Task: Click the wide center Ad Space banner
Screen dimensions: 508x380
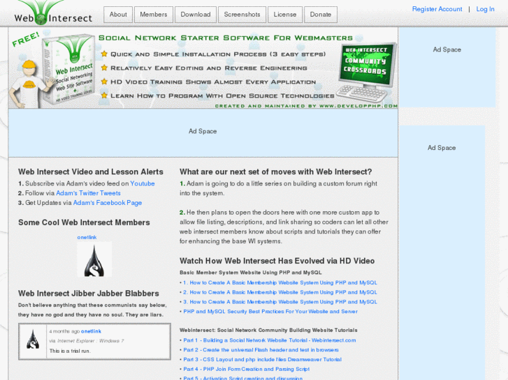Action: click(203, 133)
